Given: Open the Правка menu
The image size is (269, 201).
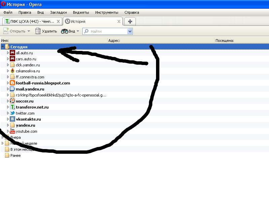Looking at the screenshot, I should point(25,12).
